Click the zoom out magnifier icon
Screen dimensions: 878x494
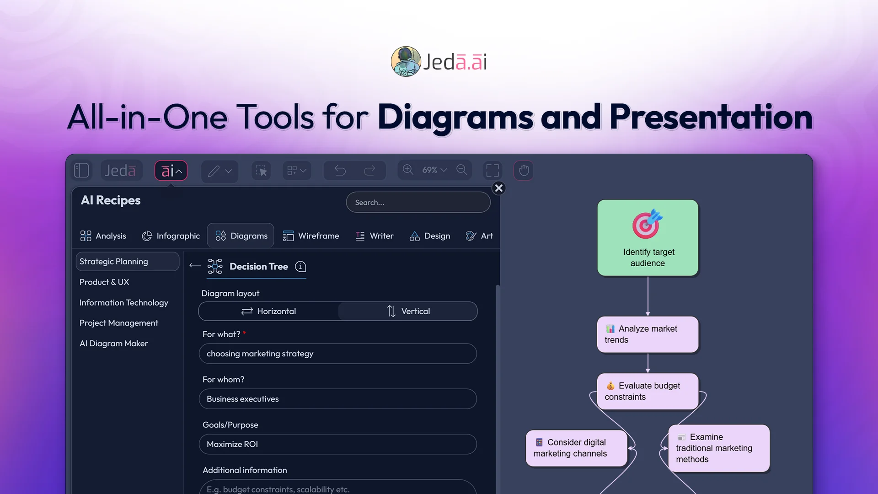pyautogui.click(x=461, y=170)
